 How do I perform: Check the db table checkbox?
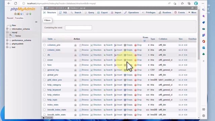pos(44,55)
